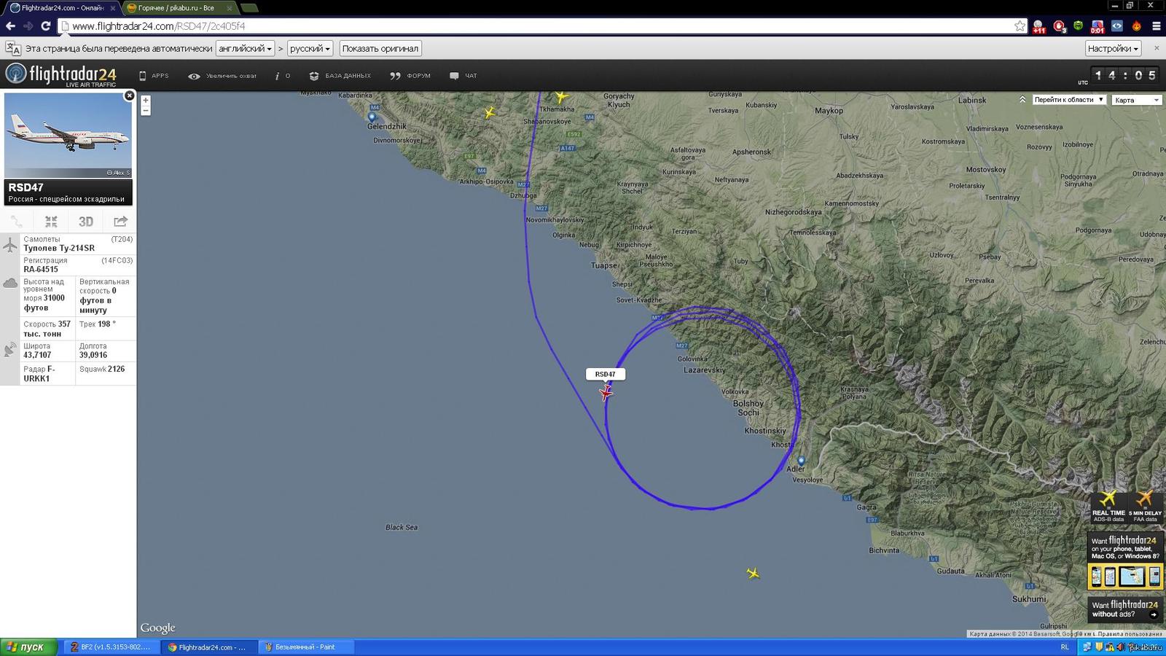This screenshot has width=1166, height=656.
Task: Open the Windows 'пуск' start button
Action: point(28,647)
